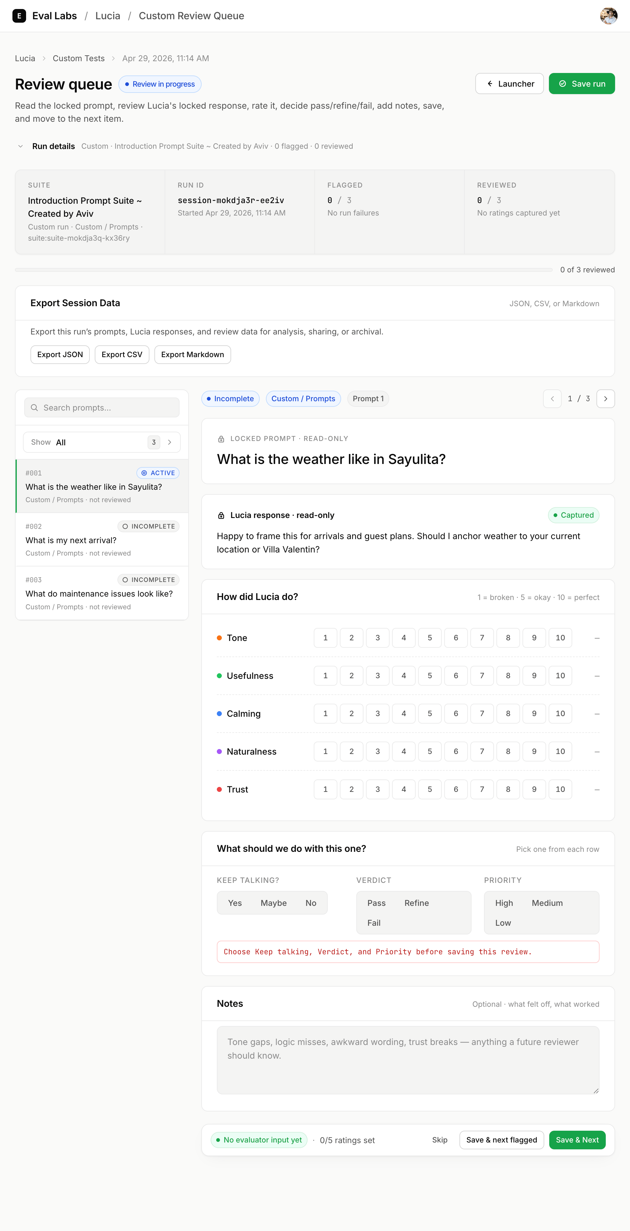The height and width of the screenshot is (1231, 630).
Task: Rate Calming as 3
Action: coord(378,713)
